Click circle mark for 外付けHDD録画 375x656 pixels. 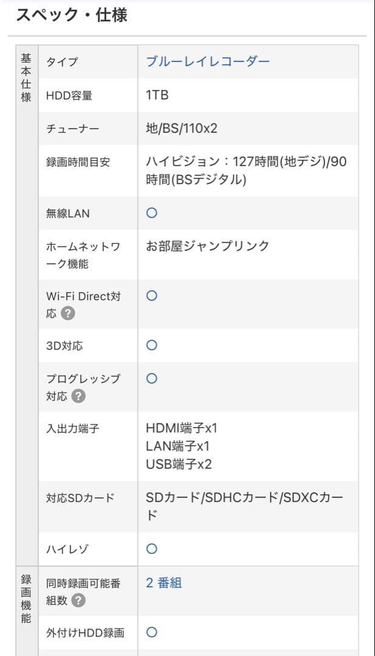click(x=152, y=632)
